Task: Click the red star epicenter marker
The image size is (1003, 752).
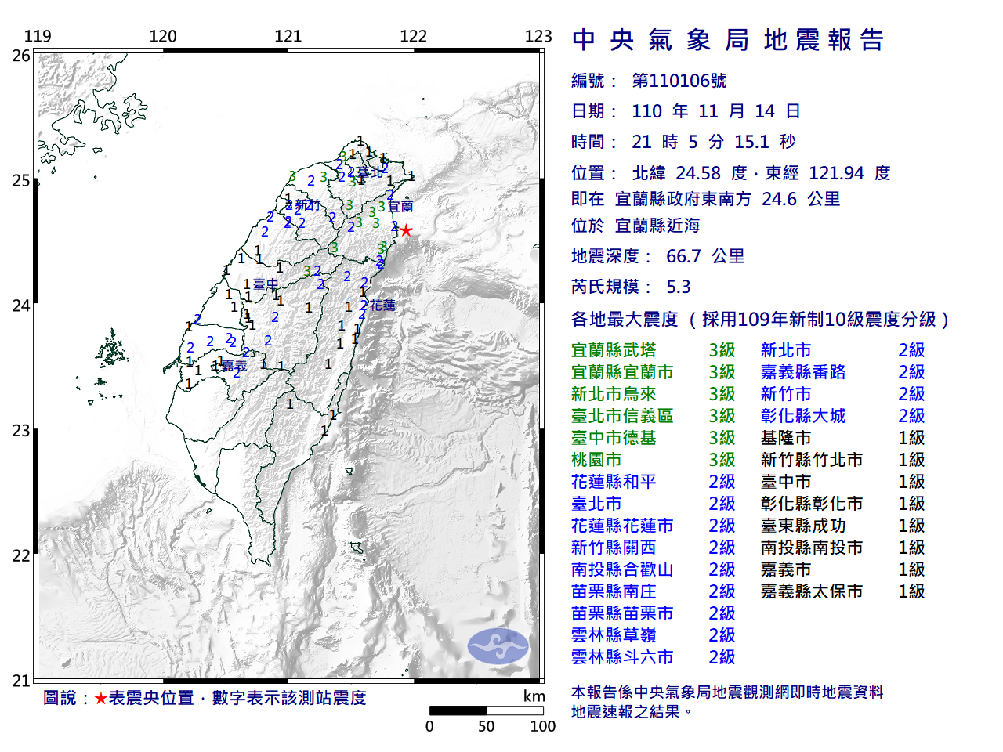Action: (405, 229)
